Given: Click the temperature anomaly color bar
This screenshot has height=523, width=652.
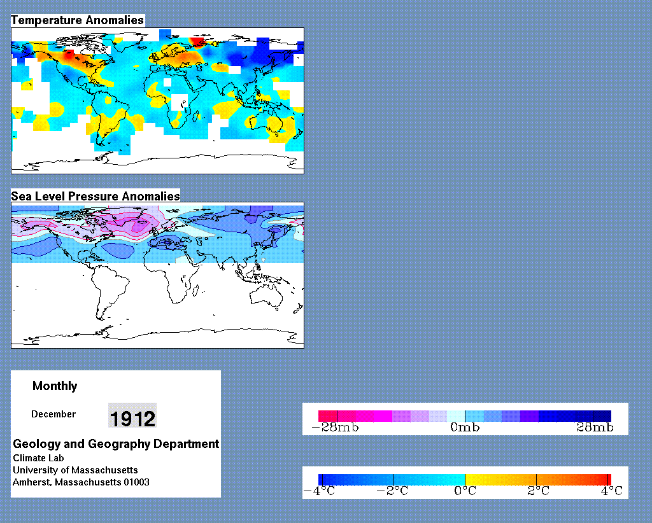Looking at the screenshot, I should point(465,480).
